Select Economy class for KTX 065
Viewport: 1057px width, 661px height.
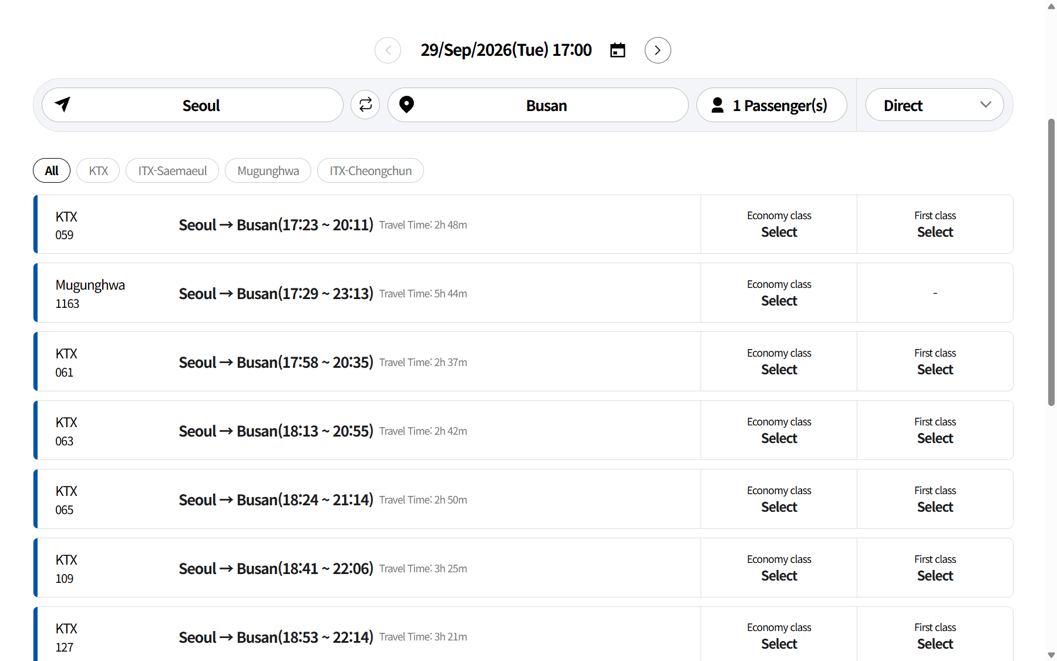click(779, 499)
